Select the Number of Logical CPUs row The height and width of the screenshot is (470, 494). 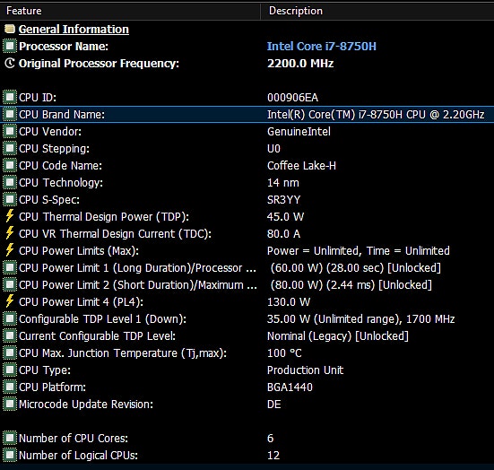pos(247,455)
